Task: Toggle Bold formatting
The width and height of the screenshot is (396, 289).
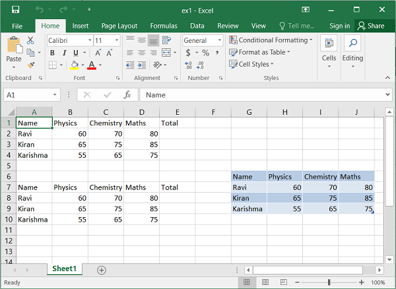Action: [x=52, y=53]
